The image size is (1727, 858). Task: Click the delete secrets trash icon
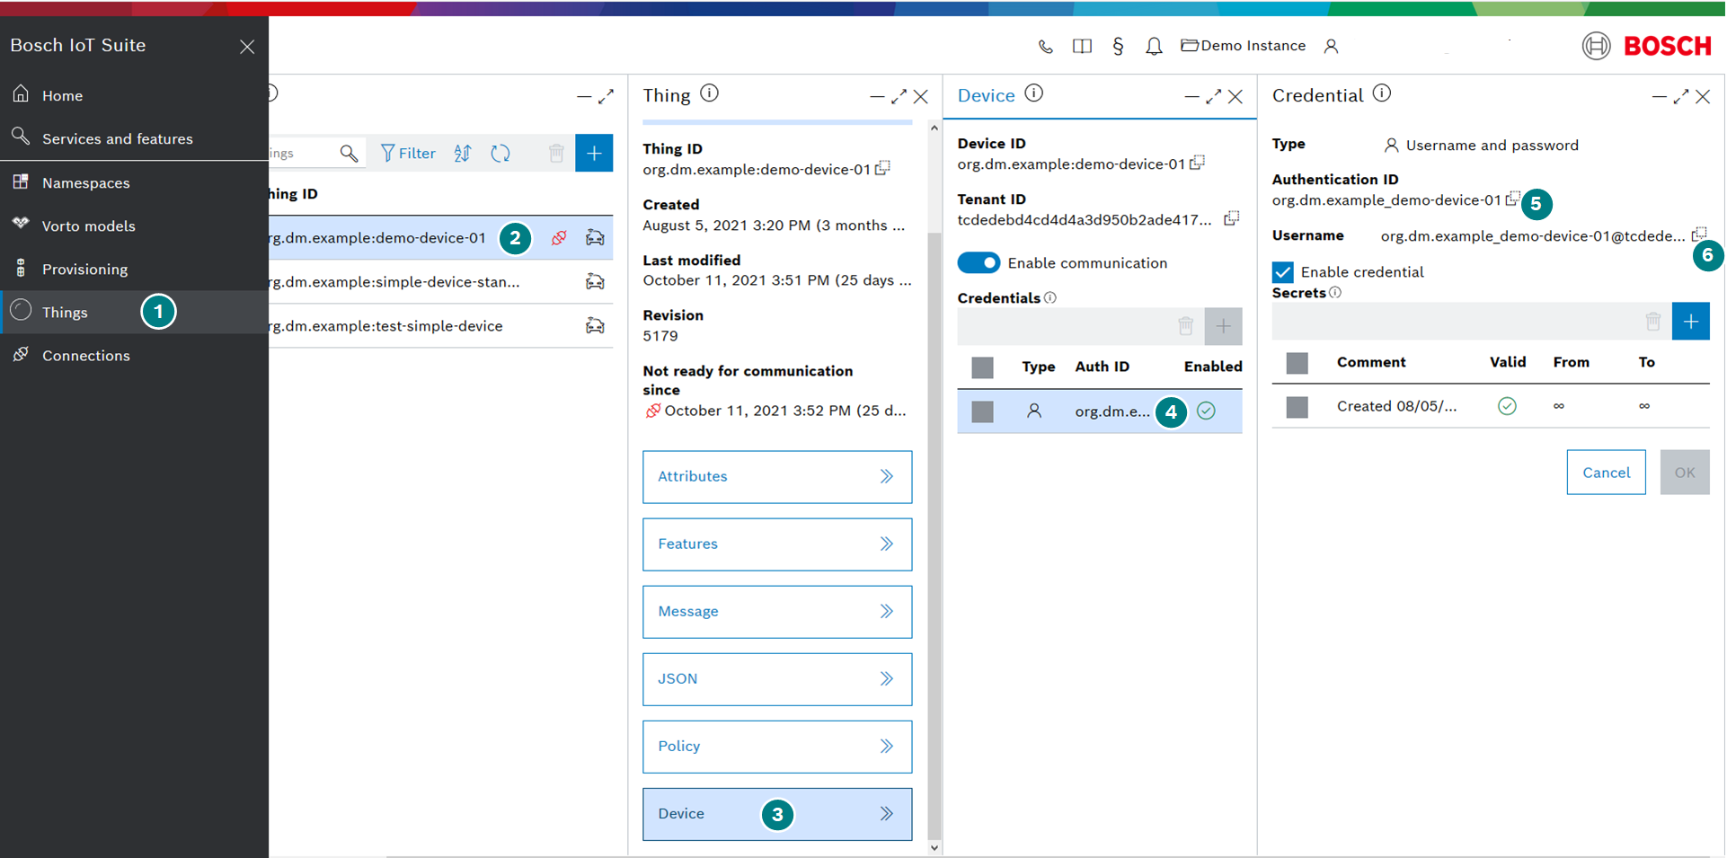tap(1652, 322)
